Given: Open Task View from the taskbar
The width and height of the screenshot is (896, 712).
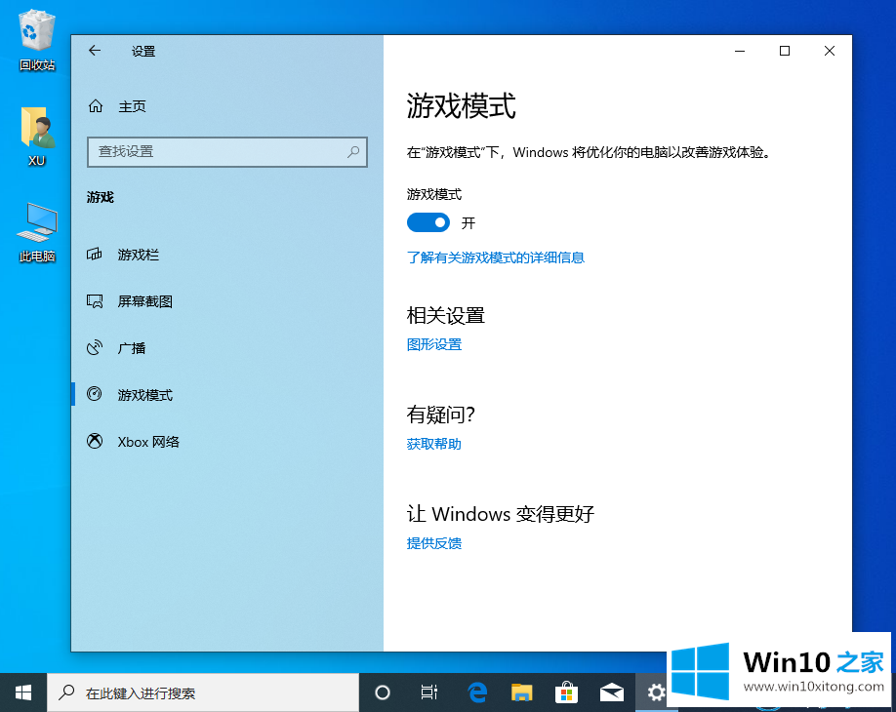Looking at the screenshot, I should (429, 692).
